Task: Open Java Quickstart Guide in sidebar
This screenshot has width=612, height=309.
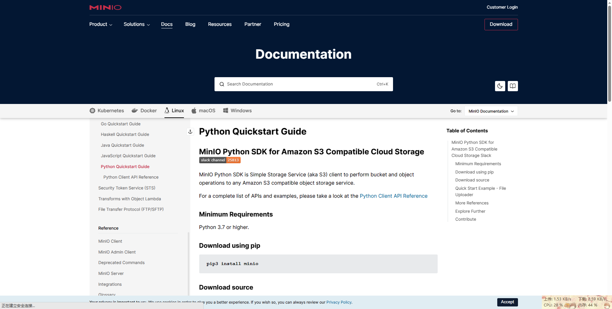Action: pyautogui.click(x=122, y=145)
